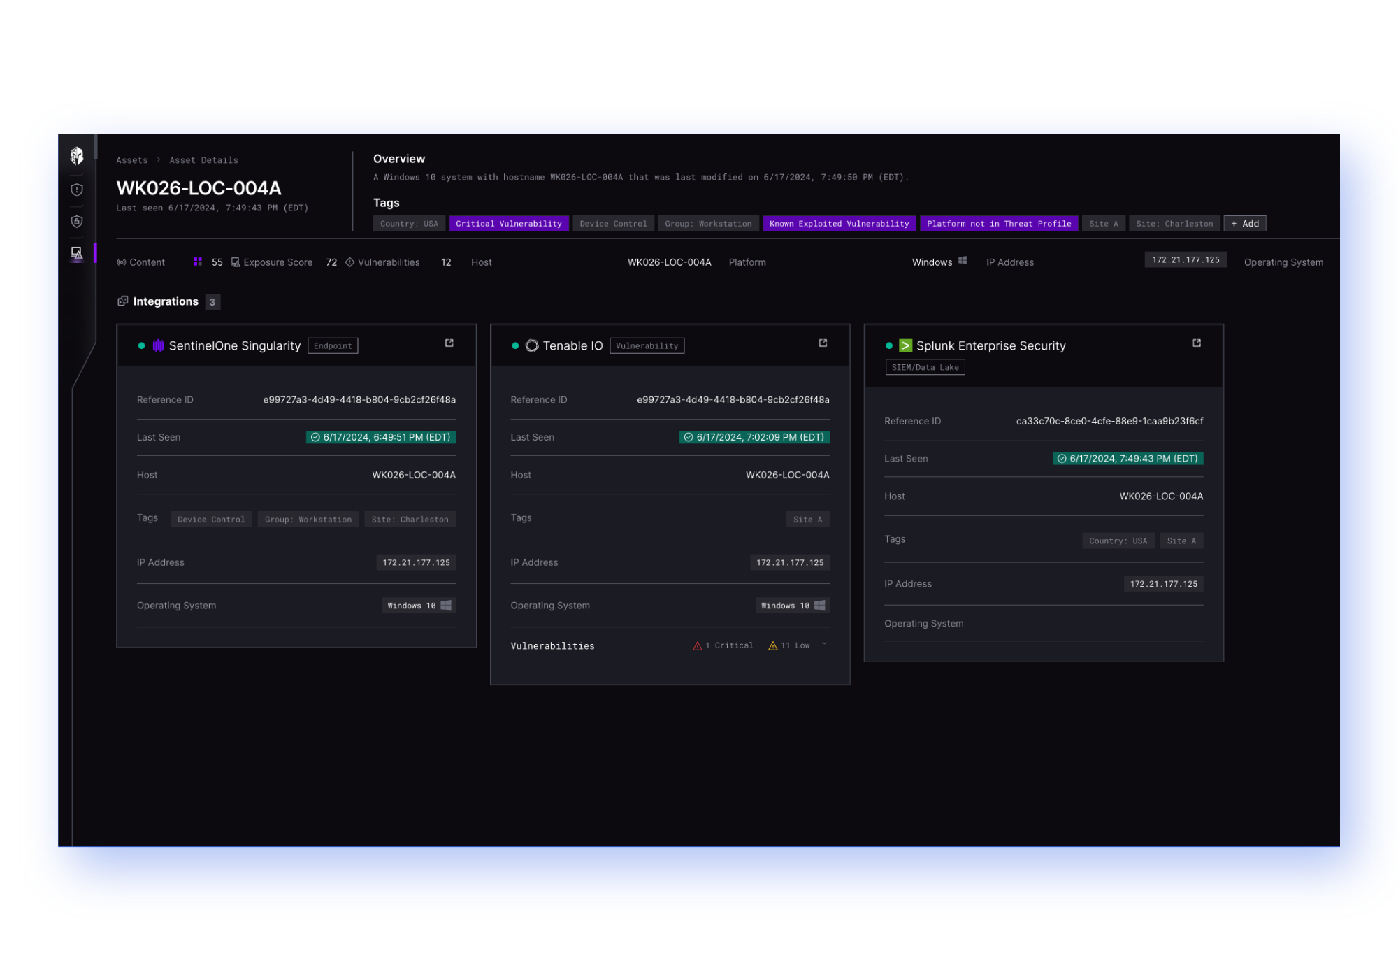1398x979 pixels.
Task: Open the shield alert icon in sidebar
Action: tap(77, 190)
